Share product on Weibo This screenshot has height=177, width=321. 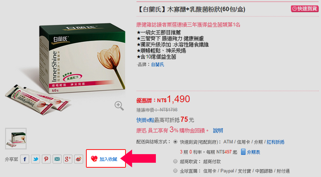(x=78, y=159)
